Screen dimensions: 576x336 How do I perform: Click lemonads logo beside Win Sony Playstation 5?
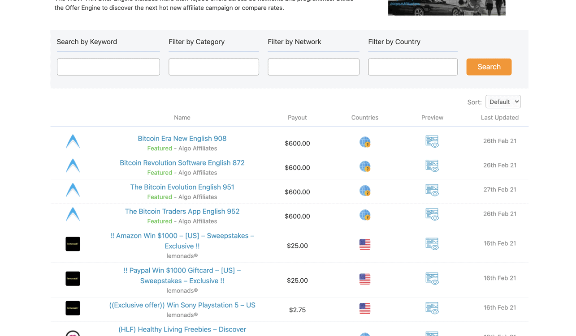pyautogui.click(x=73, y=308)
